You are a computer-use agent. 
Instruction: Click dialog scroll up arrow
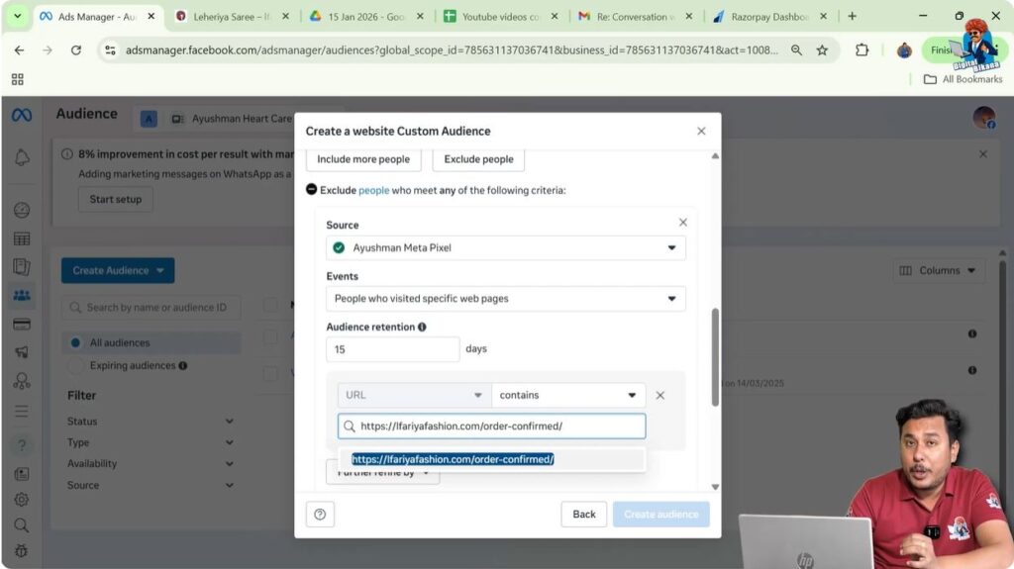click(715, 155)
